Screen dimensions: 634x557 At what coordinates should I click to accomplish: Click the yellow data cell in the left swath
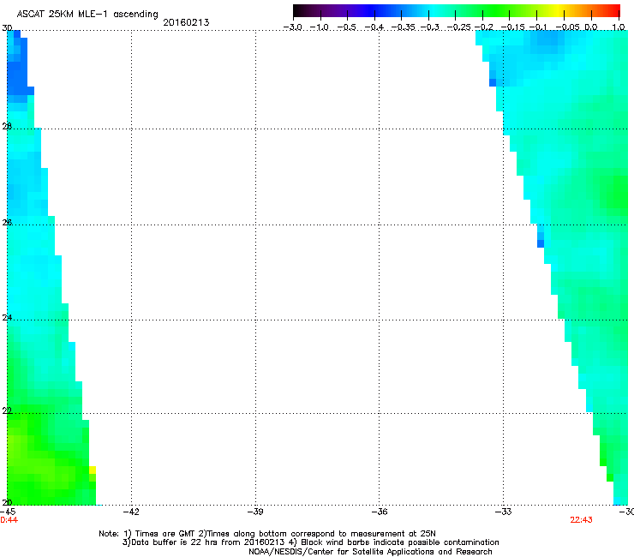coord(93,470)
